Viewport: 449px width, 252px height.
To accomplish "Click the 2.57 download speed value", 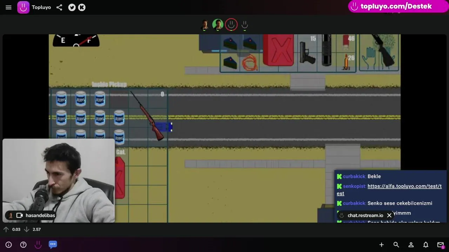I will tap(36, 229).
